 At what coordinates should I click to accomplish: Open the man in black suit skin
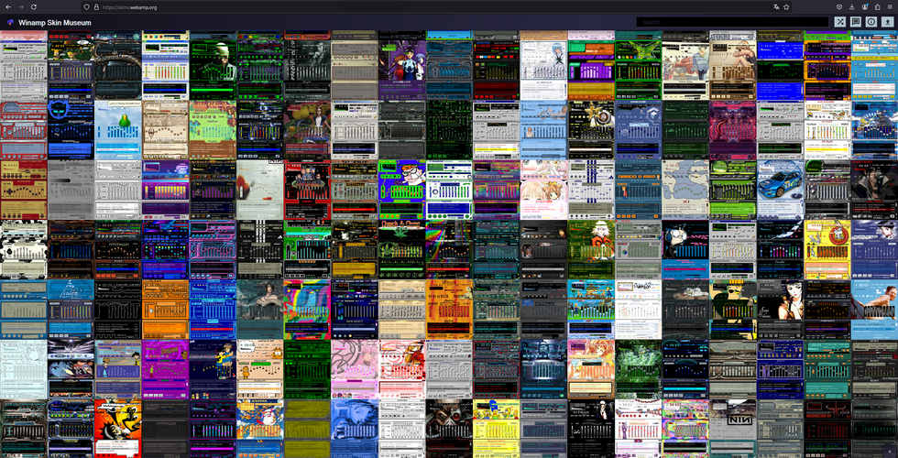(590, 429)
